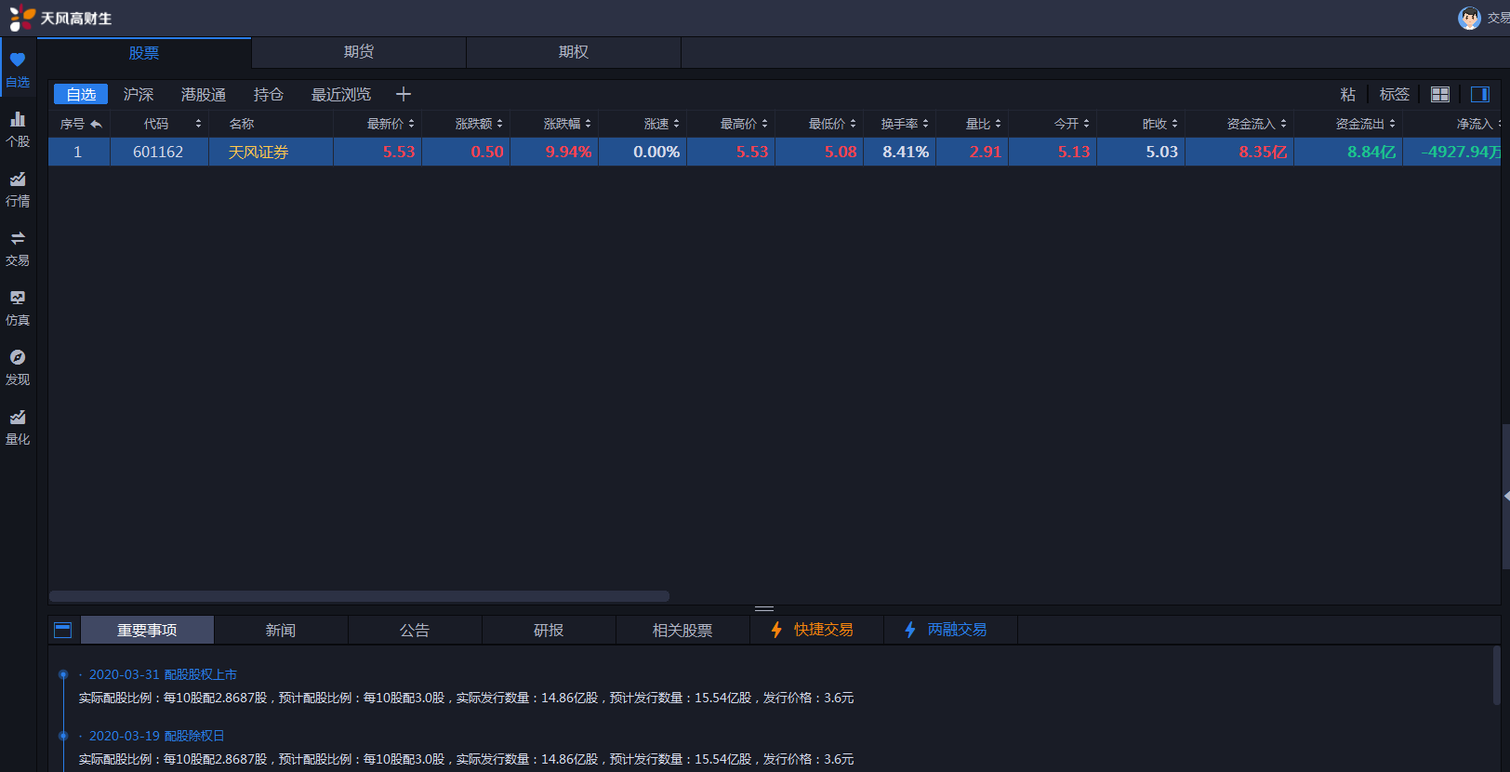
Task: Open the 新闻 bottom tab
Action: click(281, 630)
